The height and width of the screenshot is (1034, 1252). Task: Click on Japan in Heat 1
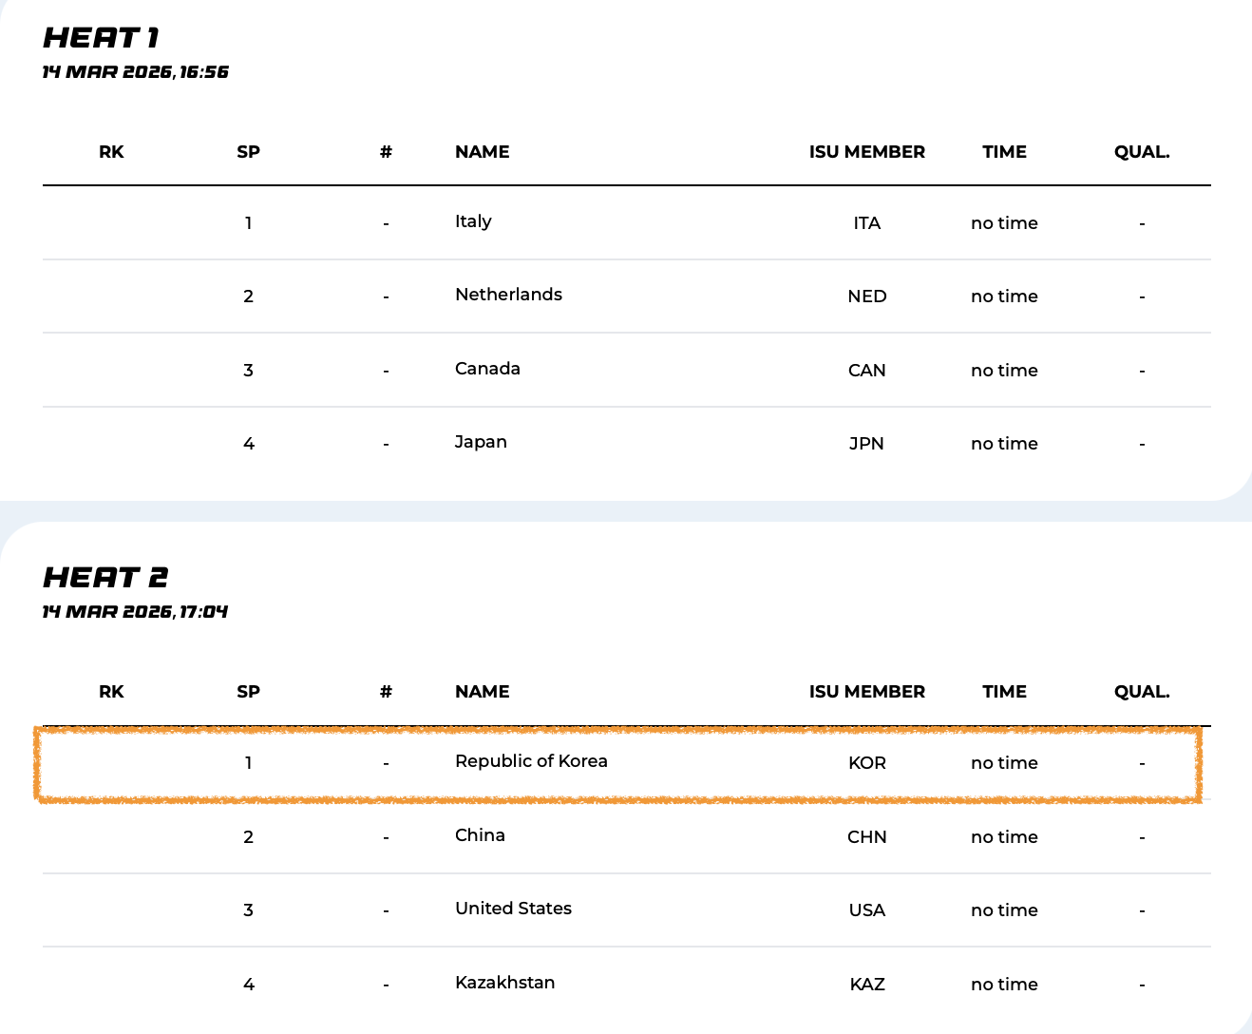(481, 442)
